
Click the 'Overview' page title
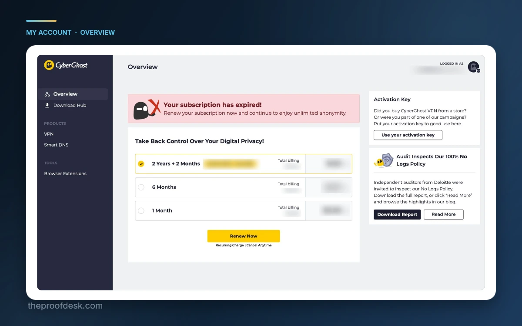[143, 67]
